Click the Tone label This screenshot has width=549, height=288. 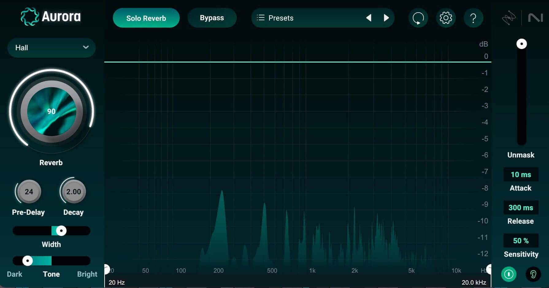pyautogui.click(x=51, y=274)
